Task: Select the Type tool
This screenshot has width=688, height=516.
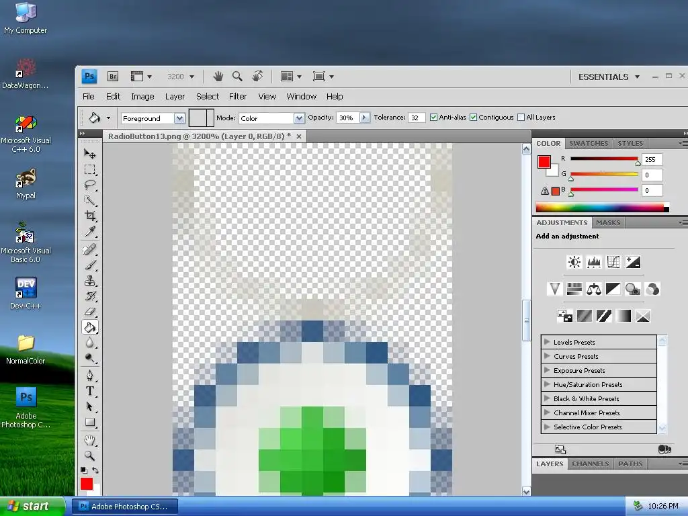Action: 90,391
